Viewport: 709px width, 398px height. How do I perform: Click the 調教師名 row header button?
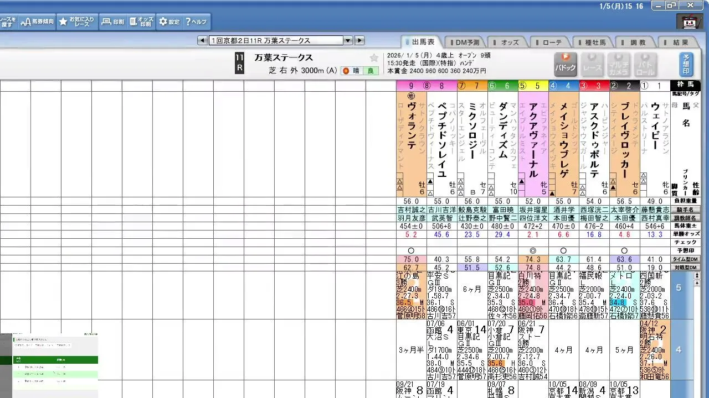[x=686, y=218]
